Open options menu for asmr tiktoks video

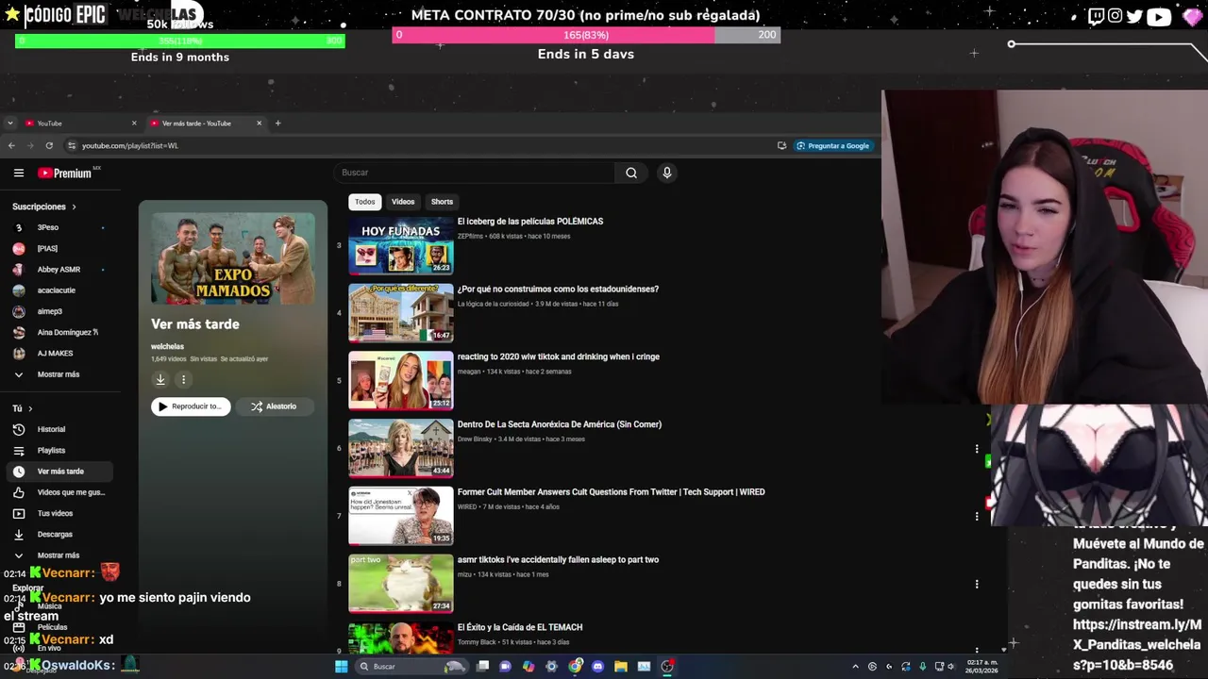pyautogui.click(x=977, y=584)
